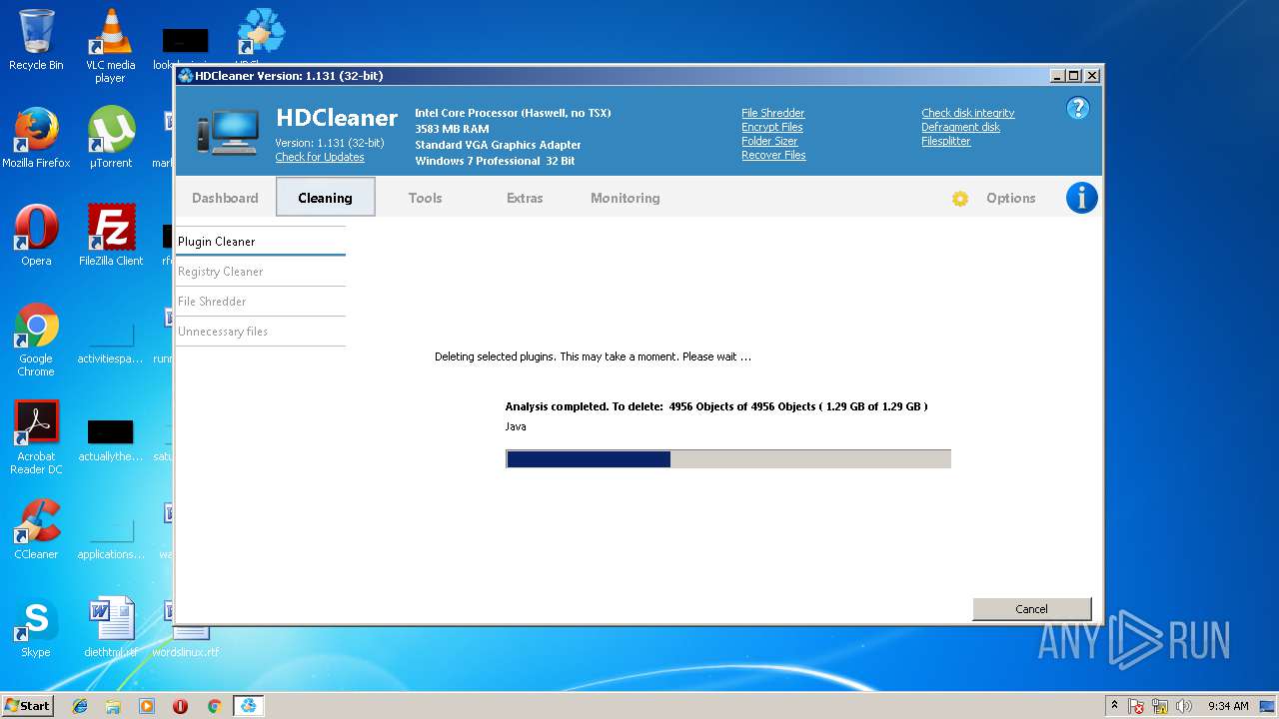
Task: Open Internet Explorer in taskbar
Action: [x=80, y=706]
